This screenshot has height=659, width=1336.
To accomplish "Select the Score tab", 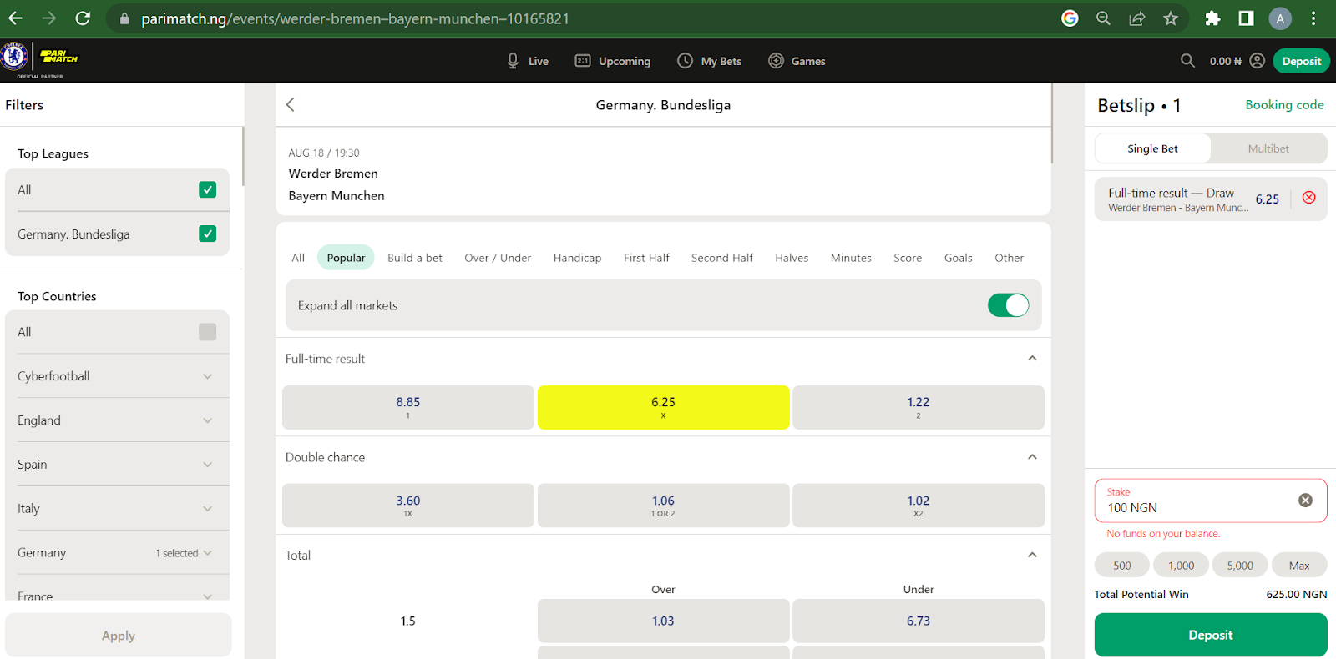I will click(x=908, y=258).
